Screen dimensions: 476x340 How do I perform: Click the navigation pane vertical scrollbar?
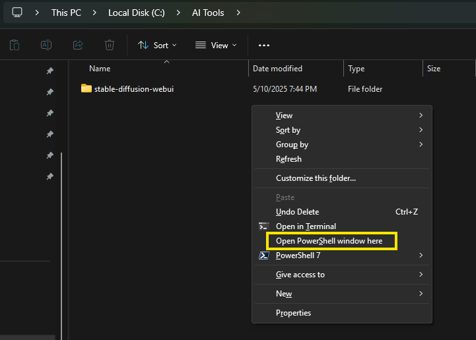61,246
